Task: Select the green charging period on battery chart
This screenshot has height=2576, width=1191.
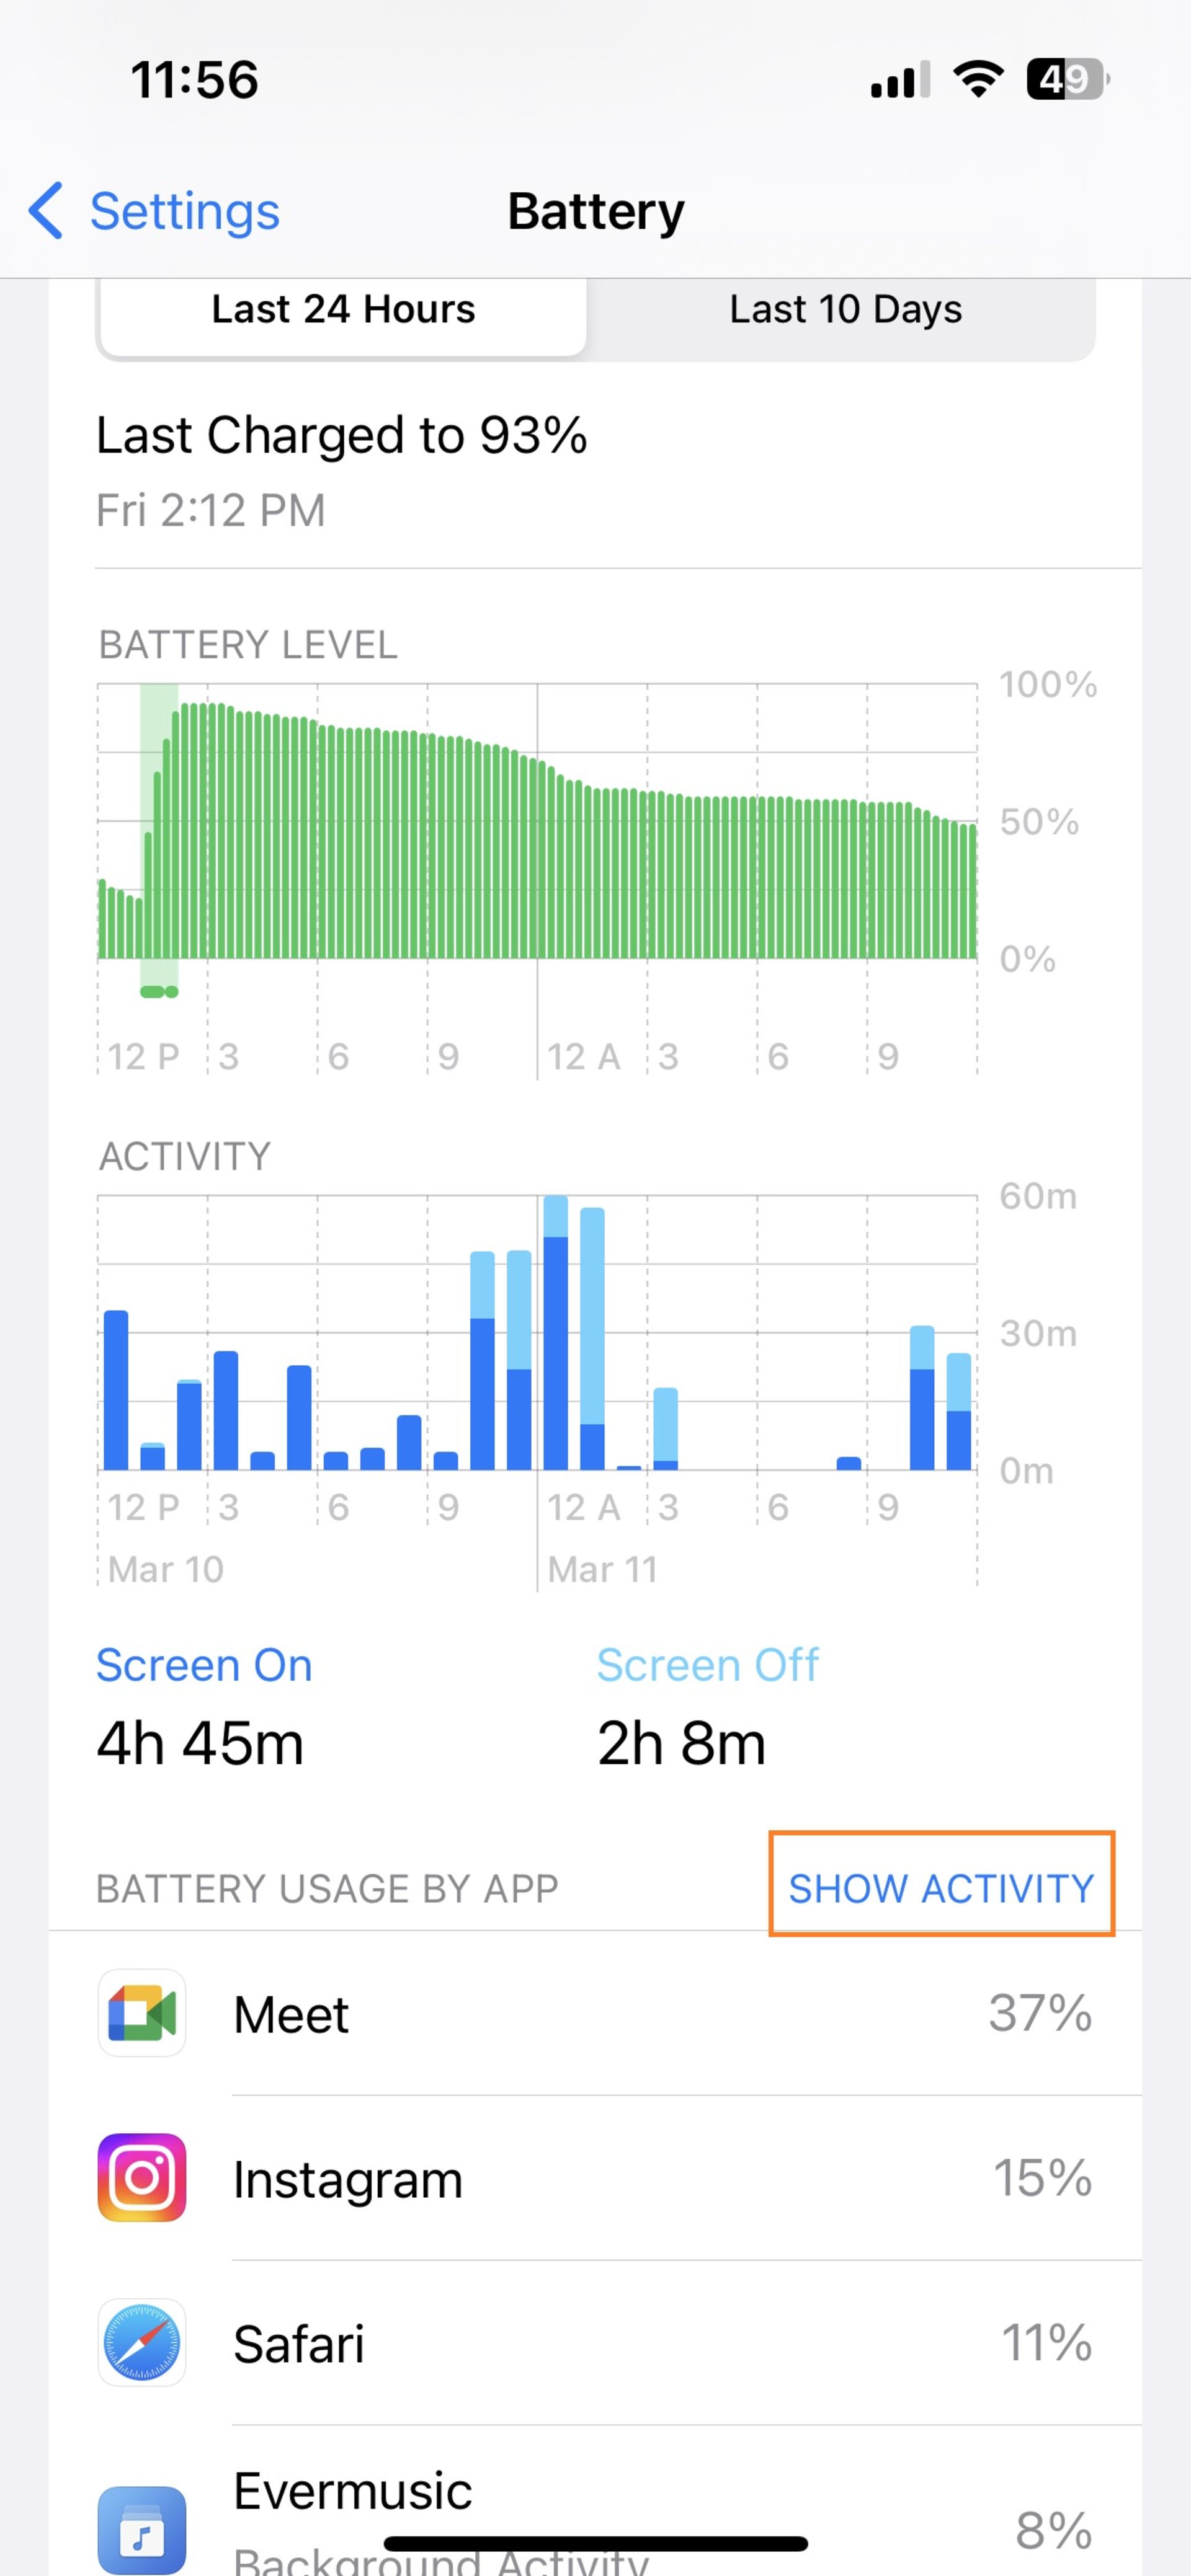Action: tap(159, 830)
